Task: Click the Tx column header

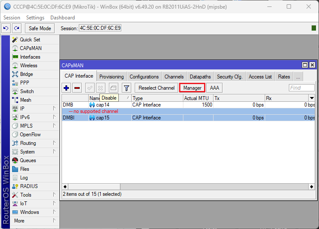Action: click(x=239, y=98)
